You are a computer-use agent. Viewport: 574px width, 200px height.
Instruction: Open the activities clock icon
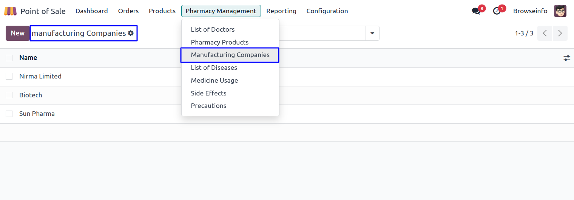[x=497, y=11]
